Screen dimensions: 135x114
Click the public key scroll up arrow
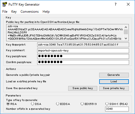pyautogui.click(x=126, y=27)
